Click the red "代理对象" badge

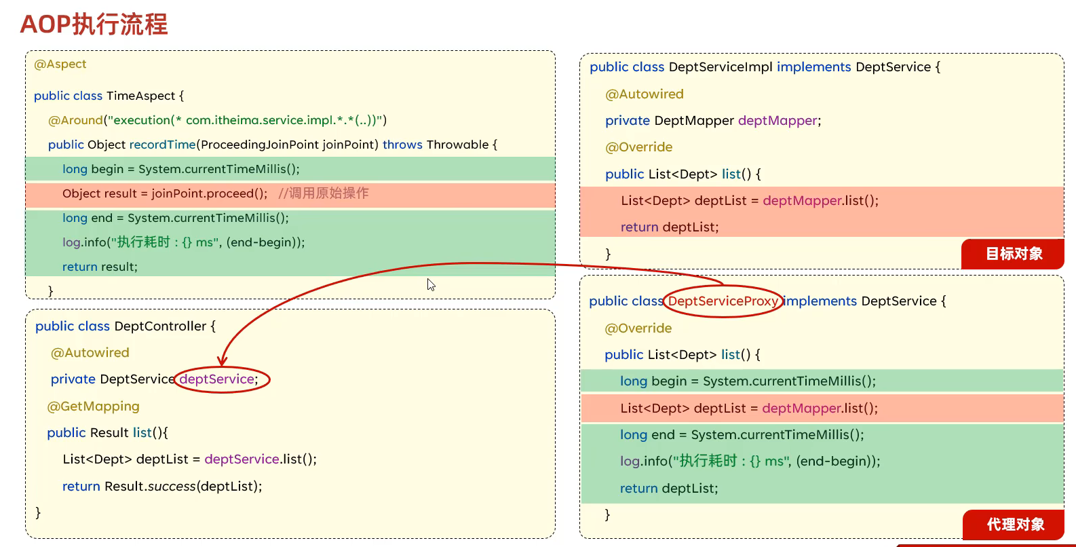[1014, 525]
